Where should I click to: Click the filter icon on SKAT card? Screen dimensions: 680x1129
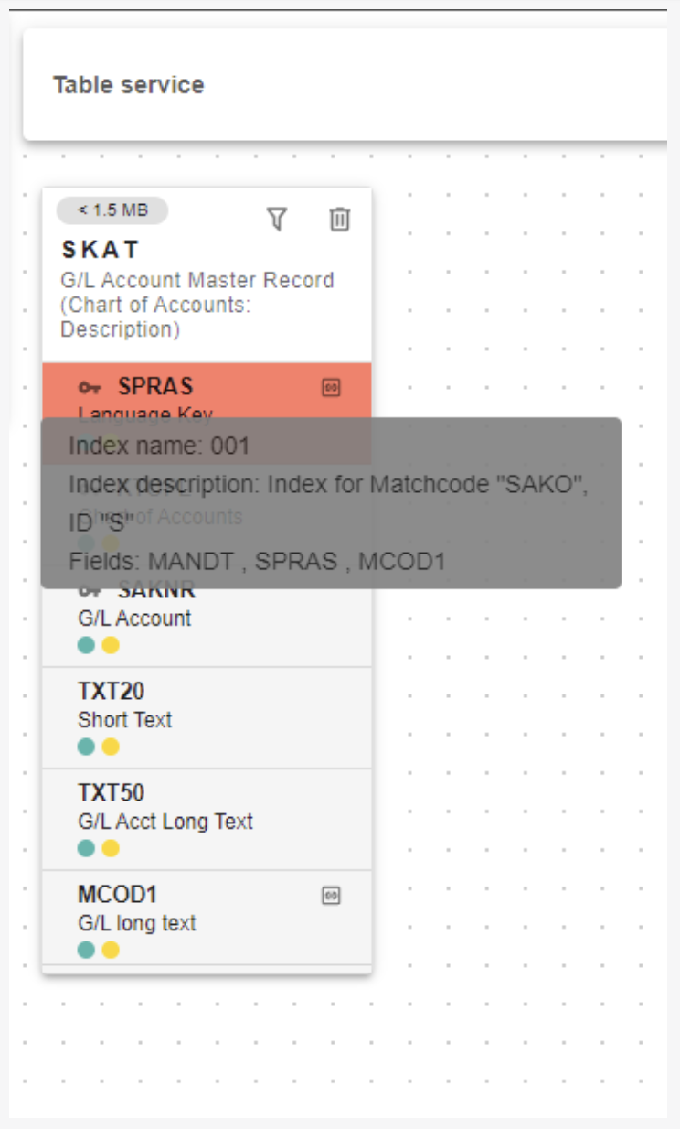coord(277,219)
